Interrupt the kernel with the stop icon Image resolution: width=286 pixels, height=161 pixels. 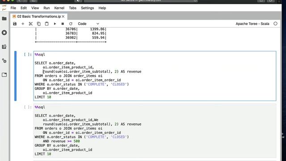tap(63, 24)
